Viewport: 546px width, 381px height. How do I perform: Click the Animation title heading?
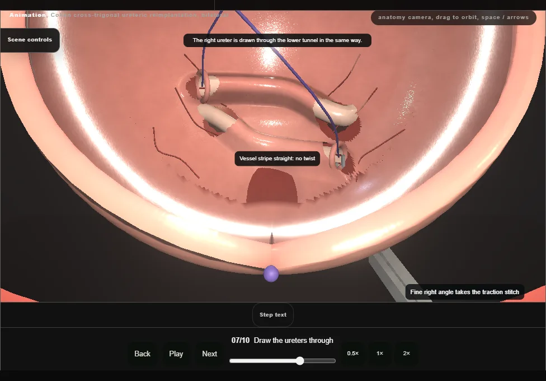(119, 15)
